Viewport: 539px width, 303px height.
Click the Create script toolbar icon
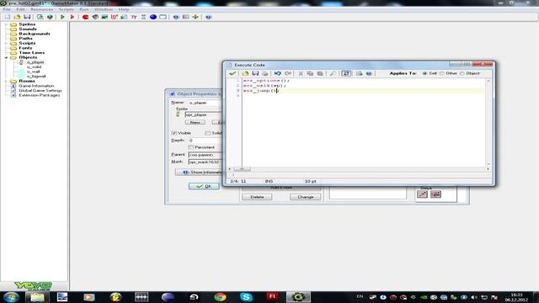pos(124,17)
